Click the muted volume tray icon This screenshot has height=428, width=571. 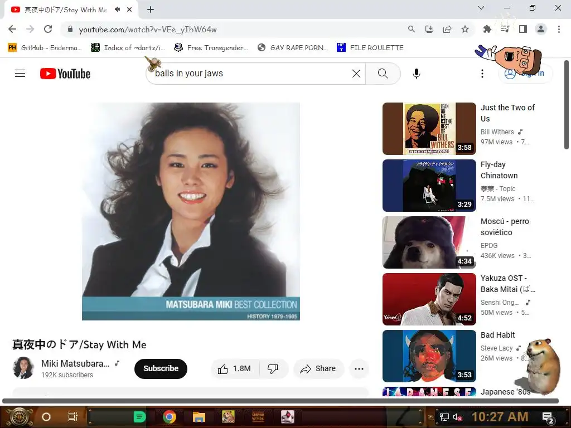click(457, 417)
